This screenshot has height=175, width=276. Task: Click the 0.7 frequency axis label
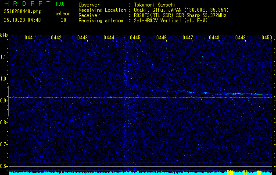4,144
